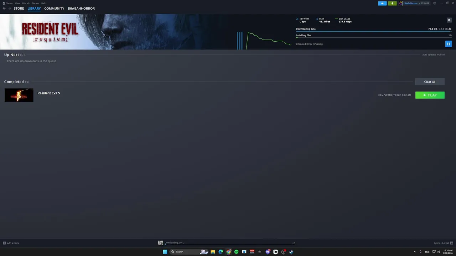Viewport: 456px width, 256px height.
Task: Click the b6a8ahhorror profile avatar
Action: click(x=401, y=3)
